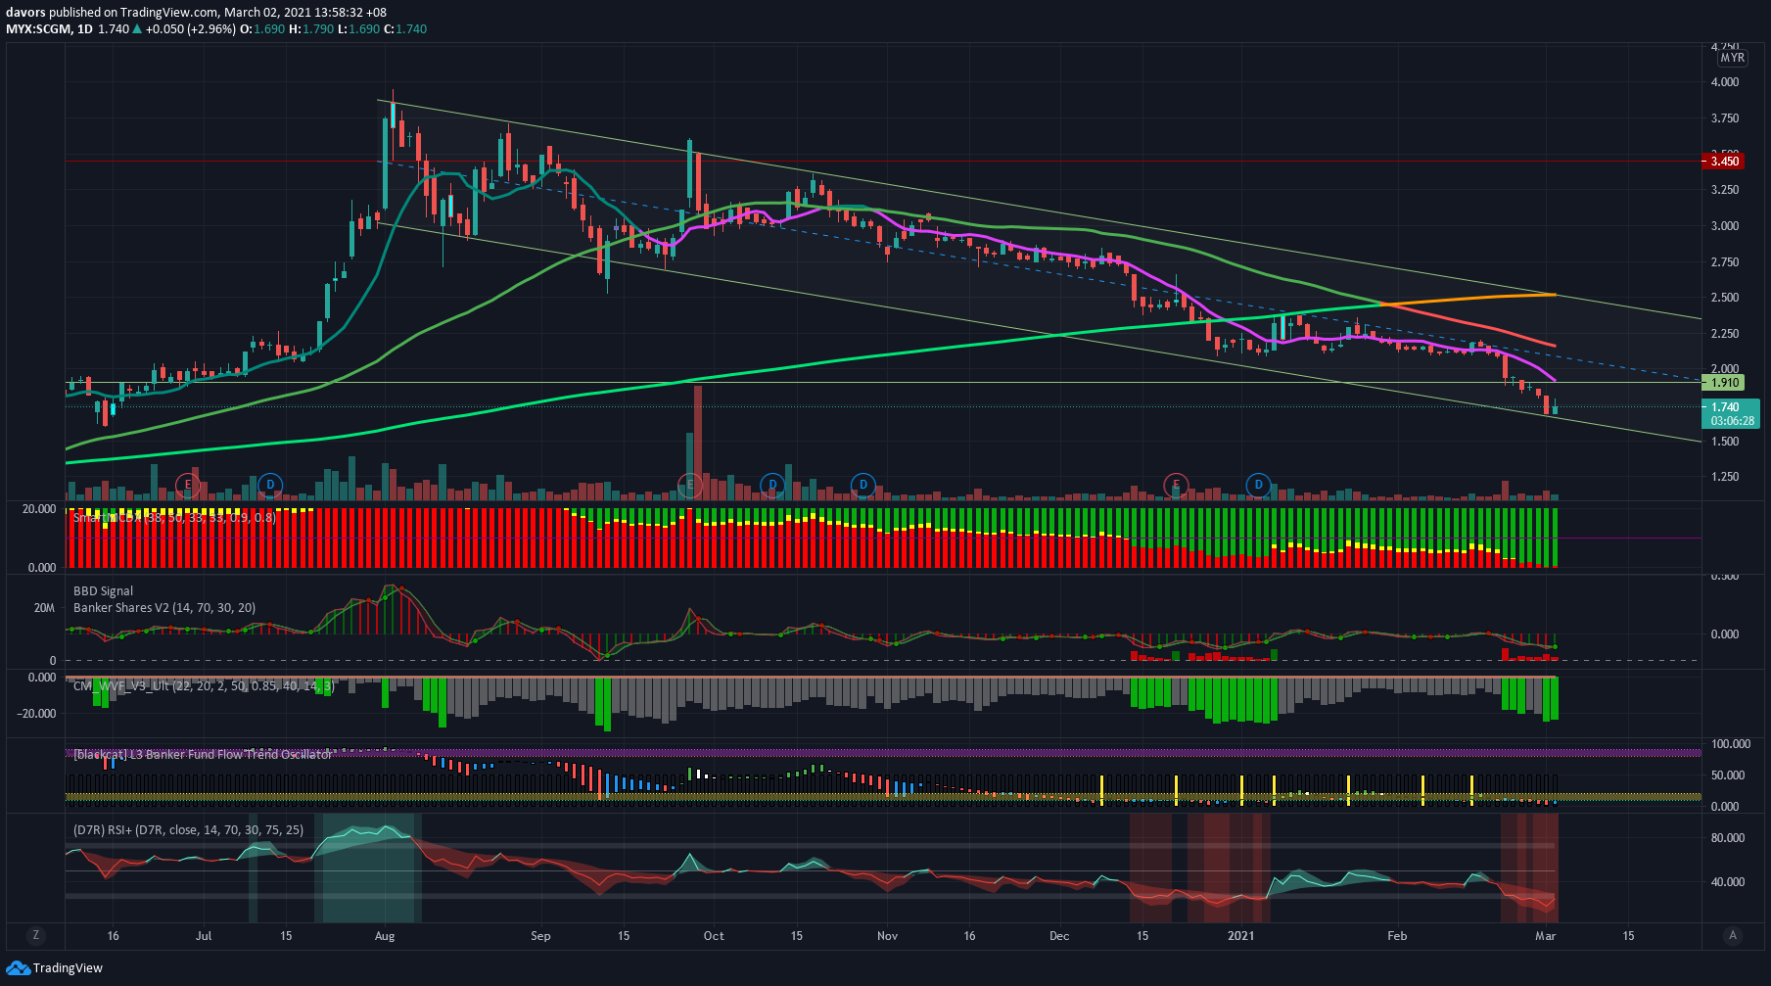Click the earnings marker E near July
The image size is (1771, 986).
[x=187, y=485]
